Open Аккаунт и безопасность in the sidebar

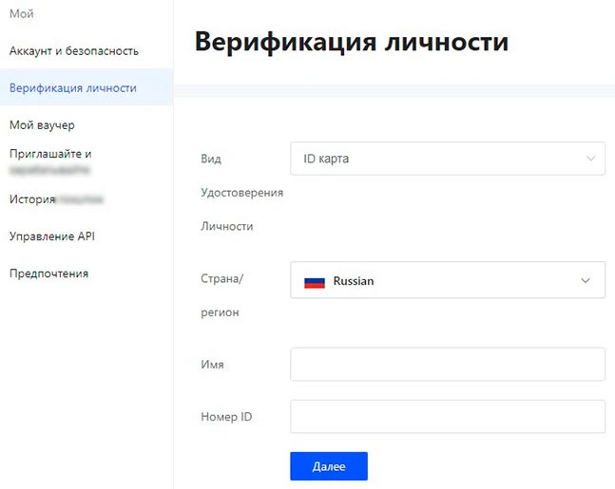coord(74,51)
